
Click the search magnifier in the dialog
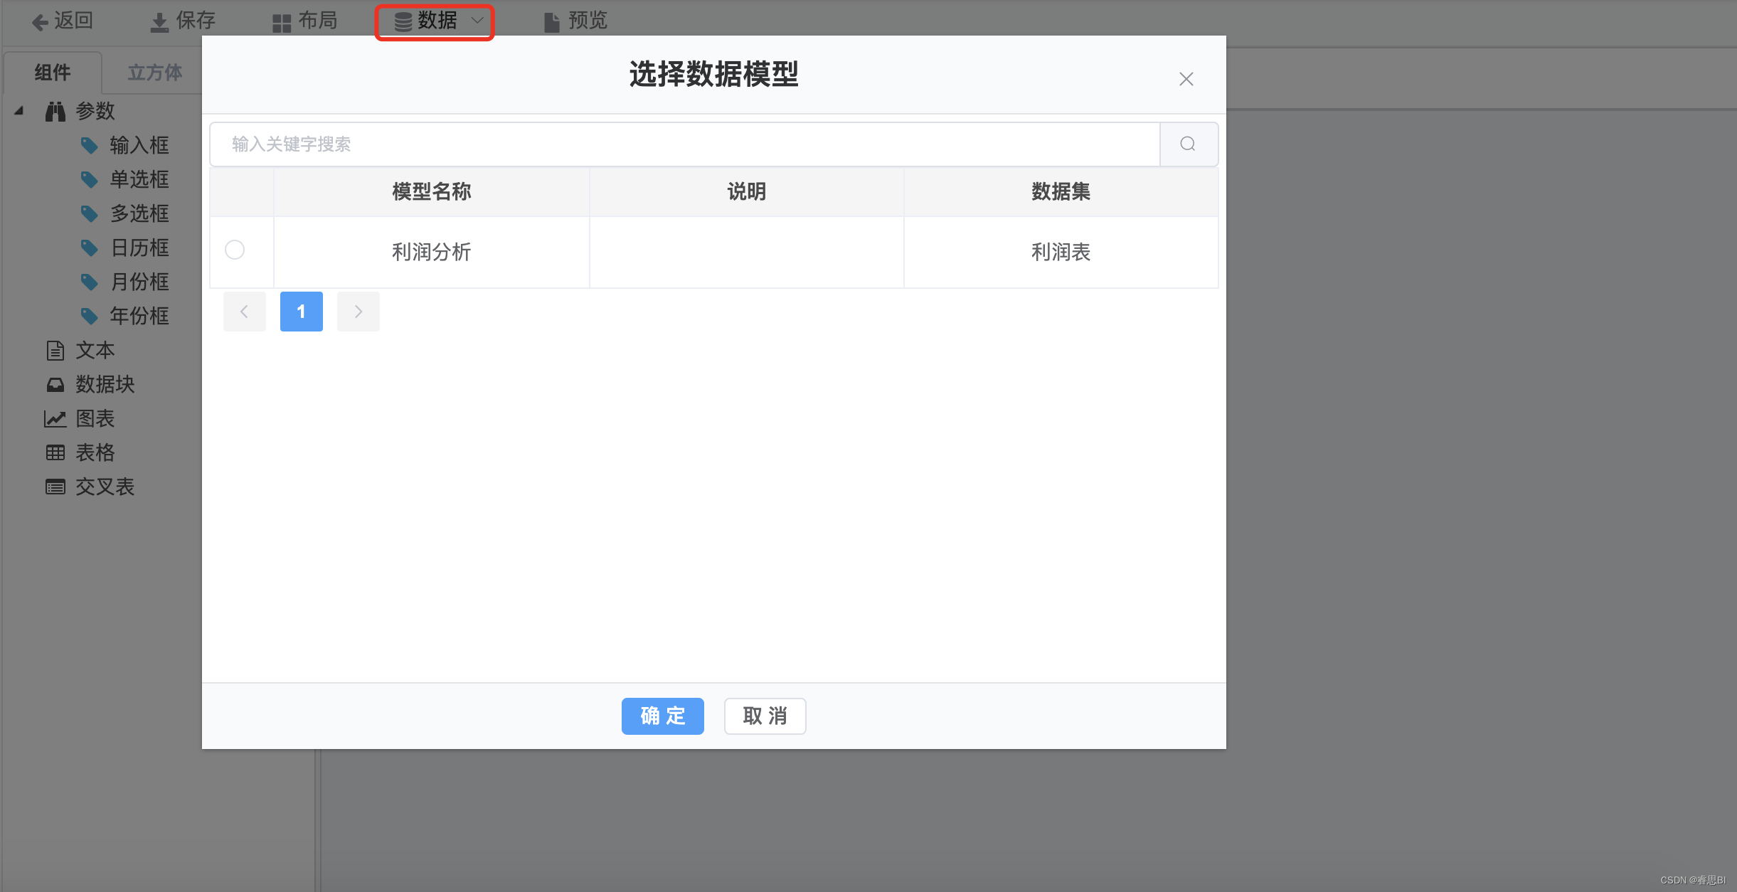point(1186,144)
